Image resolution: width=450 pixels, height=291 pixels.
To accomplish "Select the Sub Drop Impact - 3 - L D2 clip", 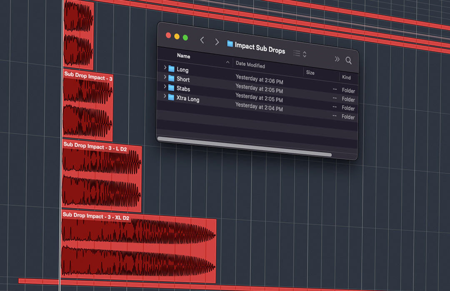I will pos(102,179).
